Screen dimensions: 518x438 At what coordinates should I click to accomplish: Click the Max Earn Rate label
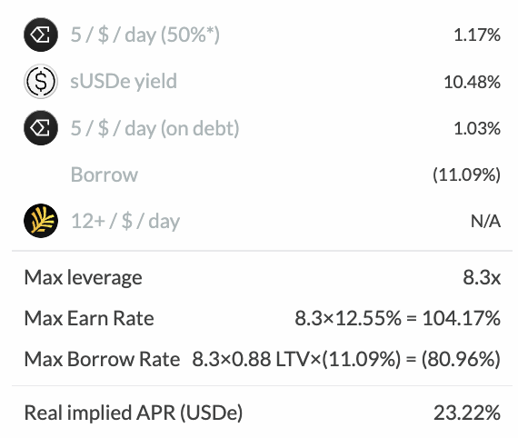click(x=89, y=318)
